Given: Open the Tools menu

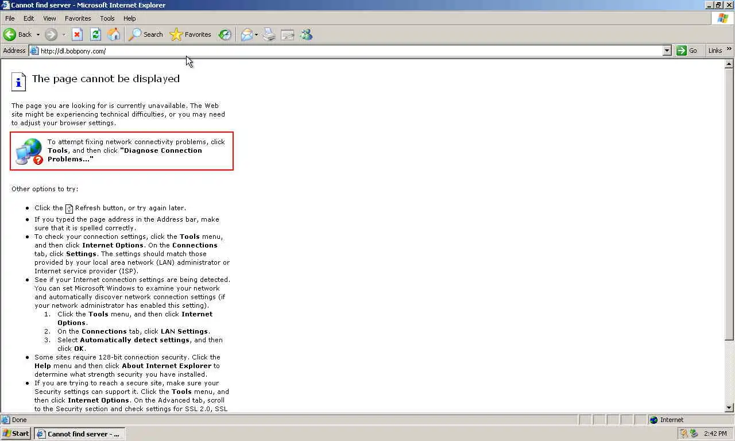Looking at the screenshot, I should [107, 18].
